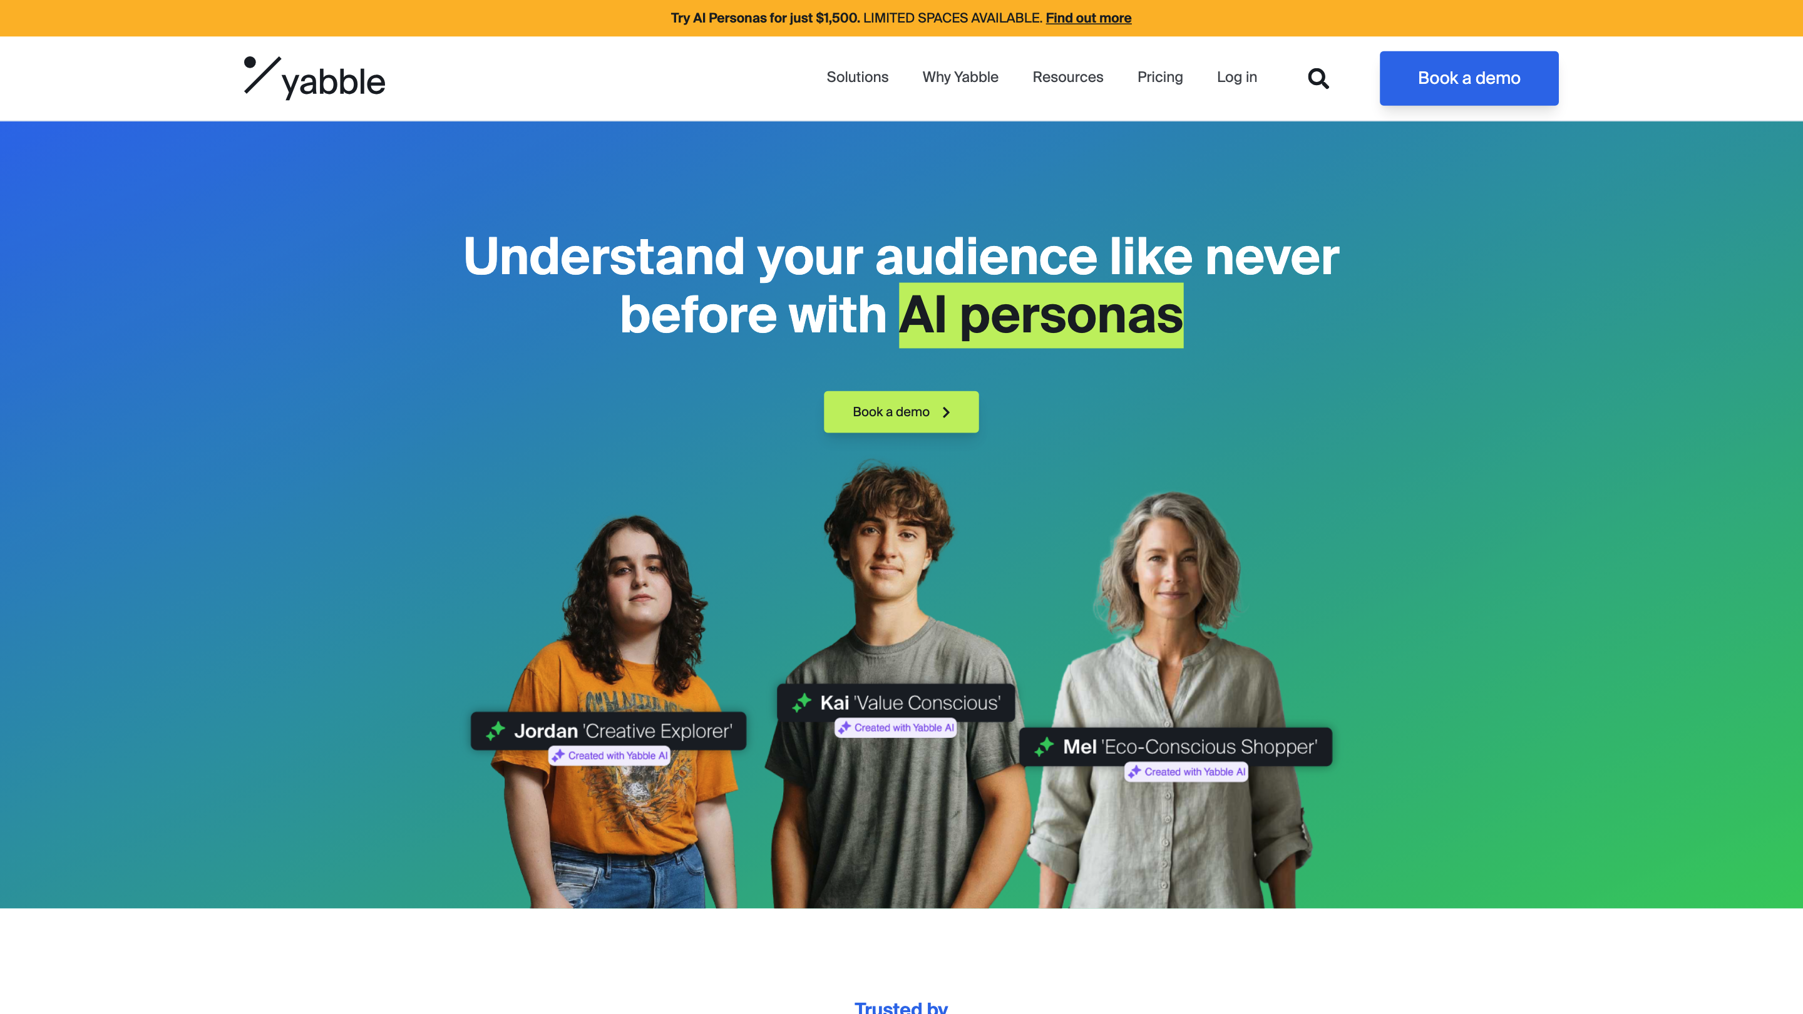Open the search magnifier icon
This screenshot has width=1803, height=1014.
point(1318,78)
